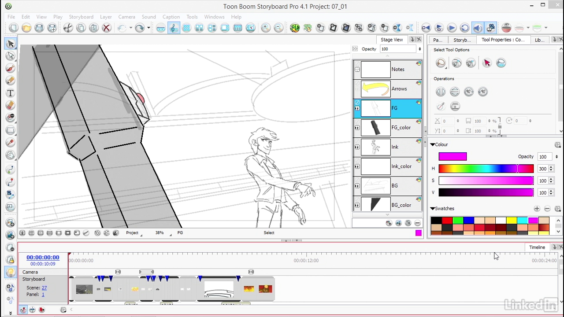Click the Panel 1 link

(x=43, y=295)
